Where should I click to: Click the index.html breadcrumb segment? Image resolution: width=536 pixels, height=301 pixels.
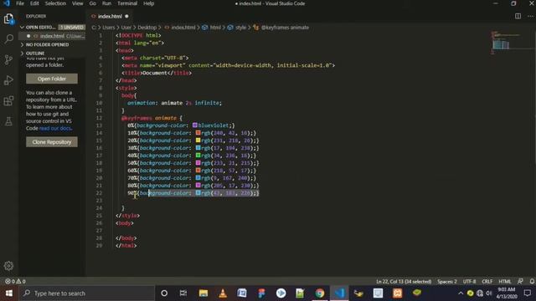click(180, 28)
